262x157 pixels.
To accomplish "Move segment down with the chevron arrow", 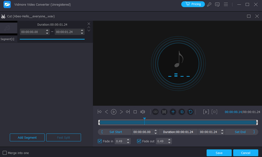I will (x=89, y=30).
